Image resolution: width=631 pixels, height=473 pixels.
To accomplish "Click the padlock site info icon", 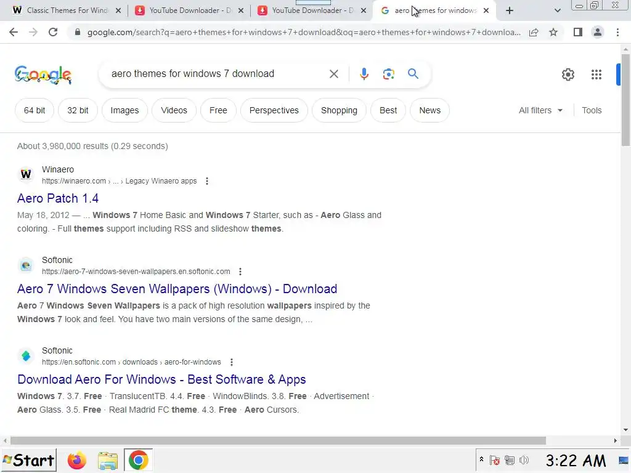I will [x=78, y=32].
